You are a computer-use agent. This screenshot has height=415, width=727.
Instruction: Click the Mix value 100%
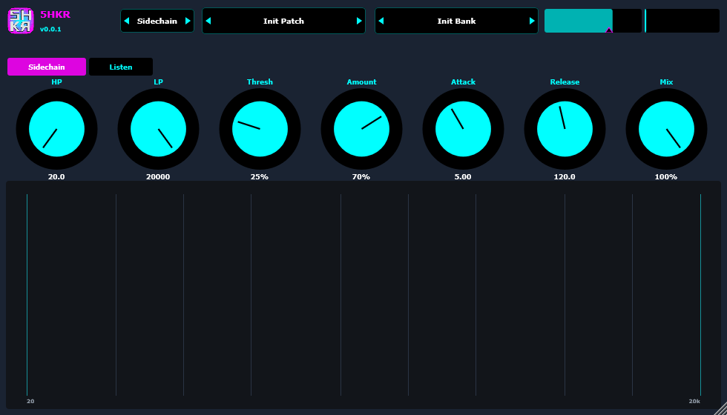pyautogui.click(x=666, y=176)
